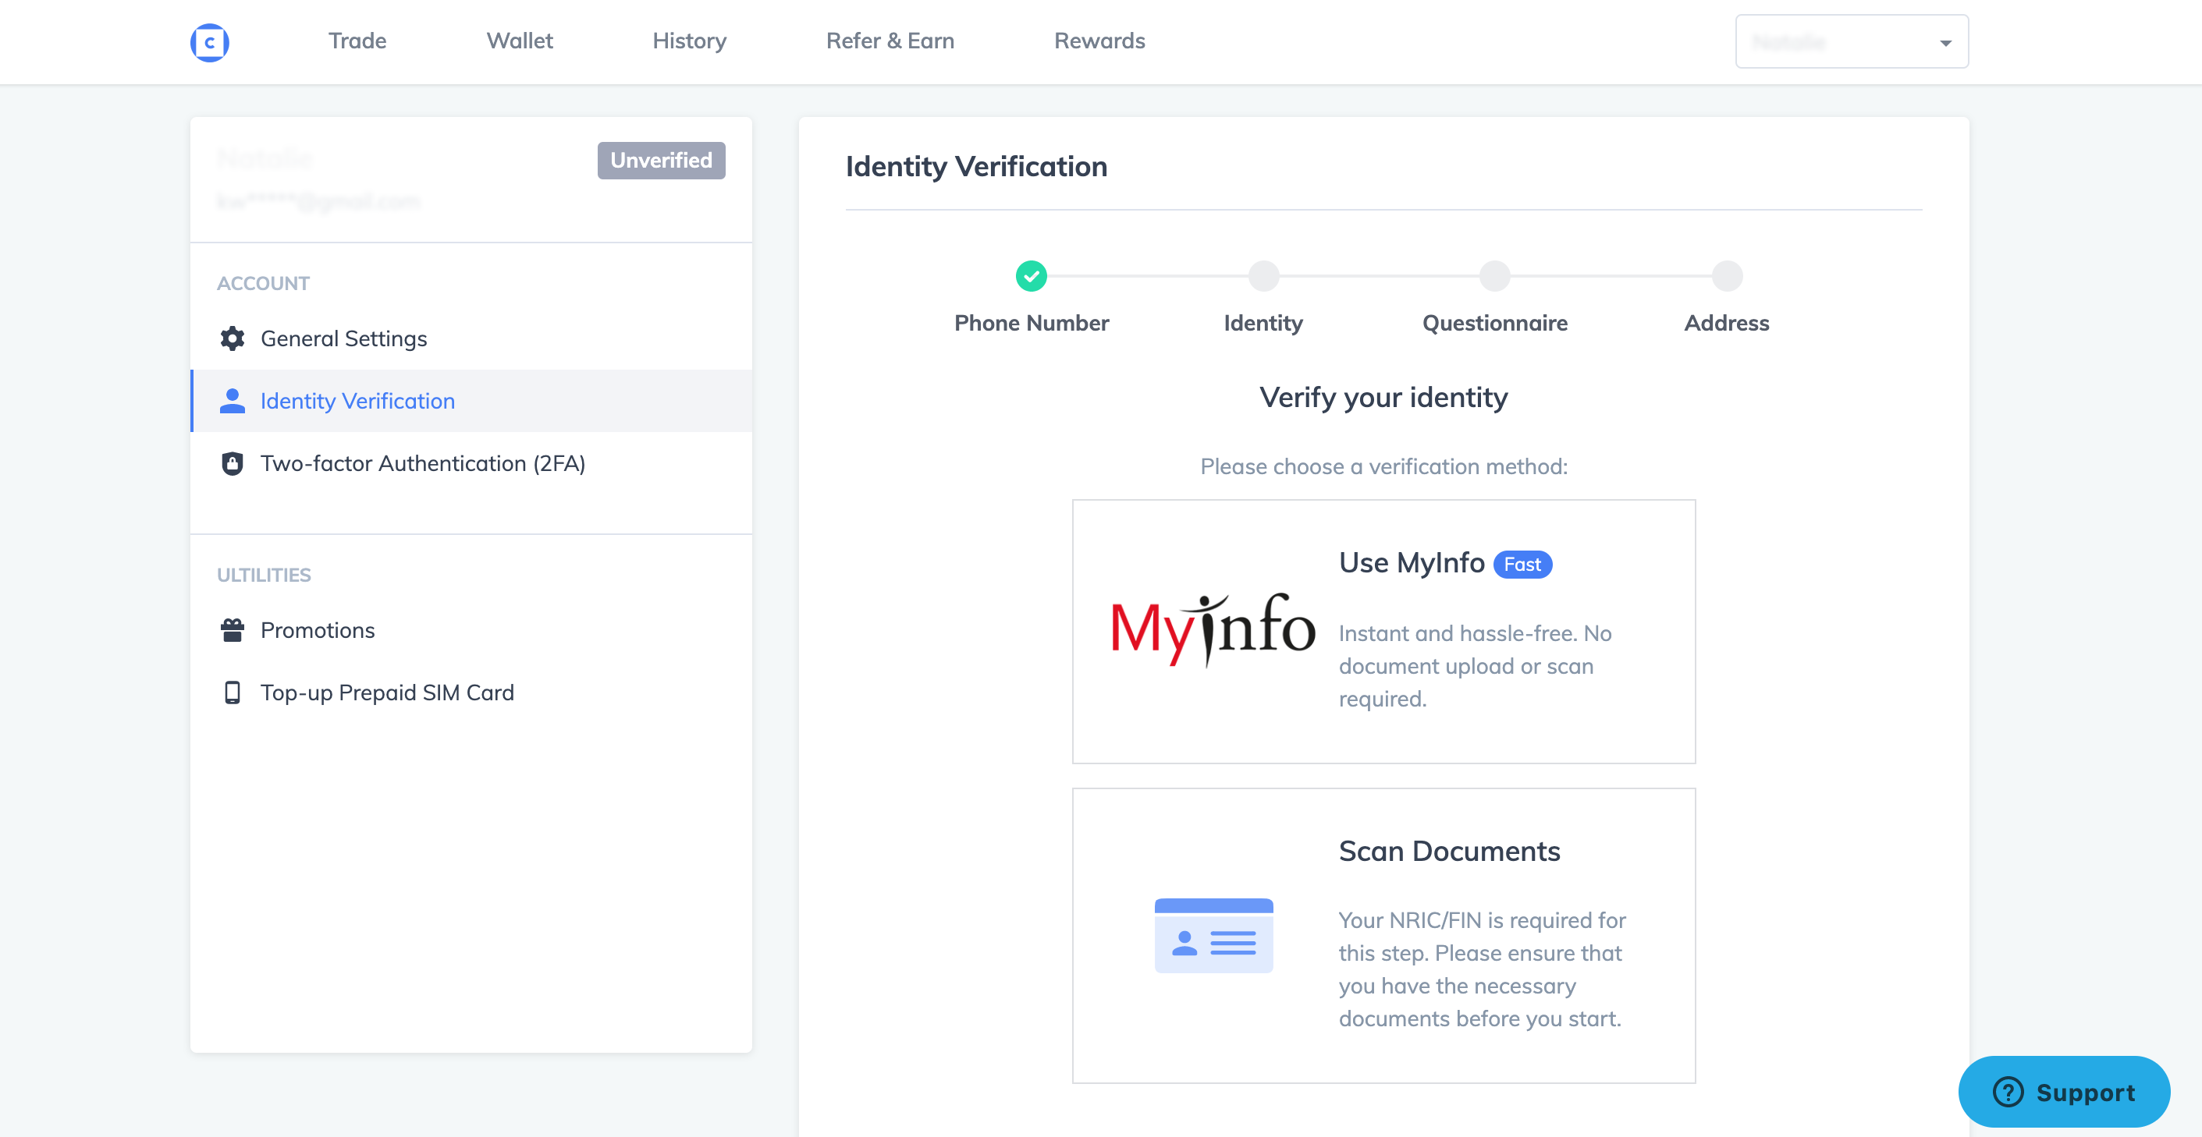The width and height of the screenshot is (2202, 1137).
Task: Open the Rewards navigation tab
Action: 1099,41
